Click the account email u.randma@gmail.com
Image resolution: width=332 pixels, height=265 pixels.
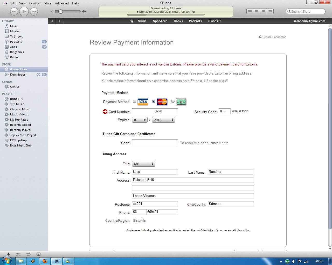[309, 21]
